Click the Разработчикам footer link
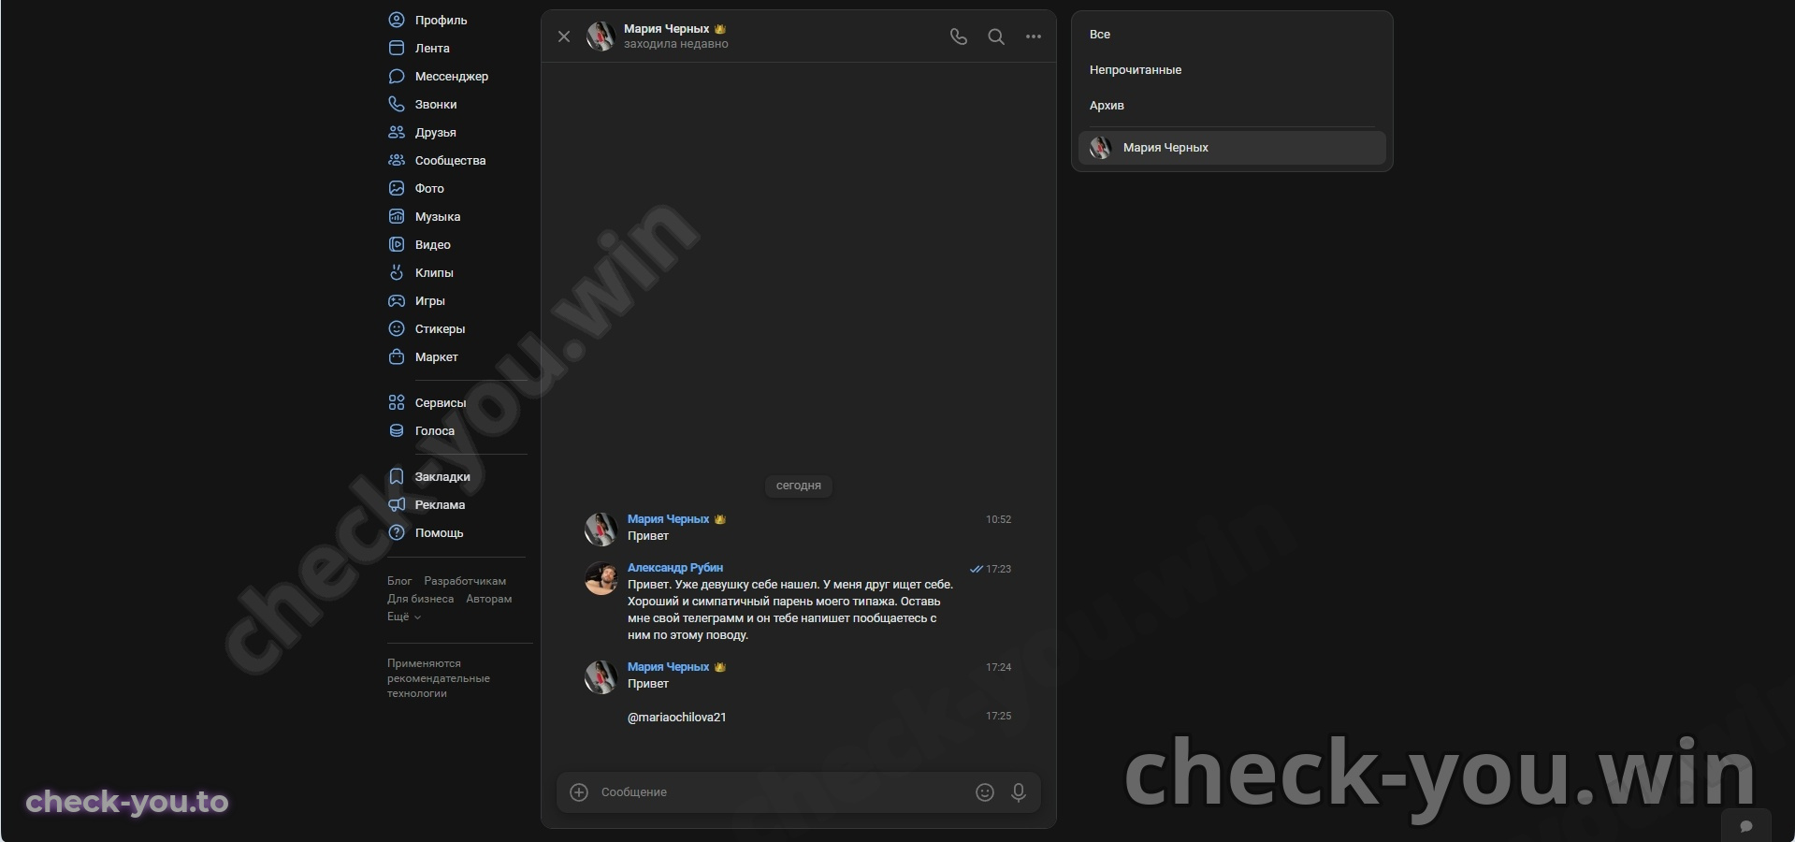 (x=465, y=581)
